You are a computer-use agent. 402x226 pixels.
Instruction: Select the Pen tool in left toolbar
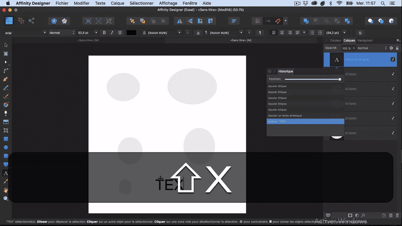click(x=6, y=79)
